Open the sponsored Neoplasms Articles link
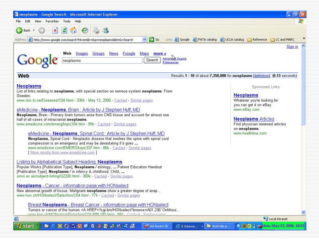The image size is (319, 239). pyautogui.click(x=254, y=119)
